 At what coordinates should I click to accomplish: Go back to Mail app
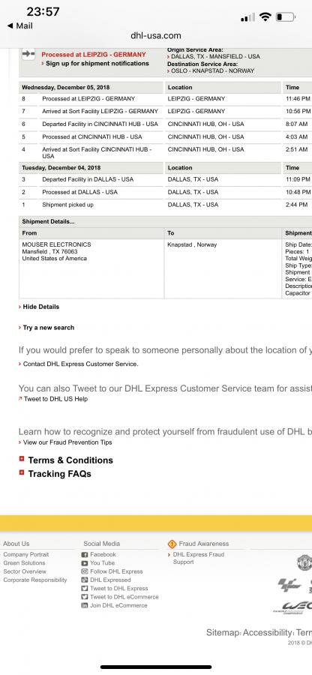19,25
